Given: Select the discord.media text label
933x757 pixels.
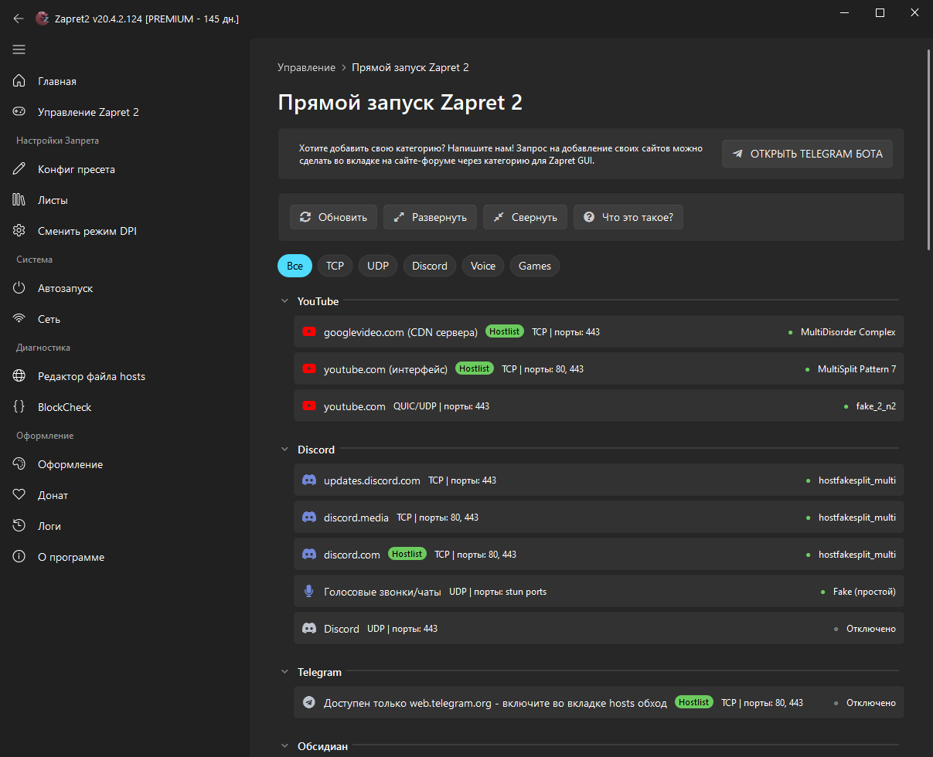Looking at the screenshot, I should pyautogui.click(x=356, y=518).
